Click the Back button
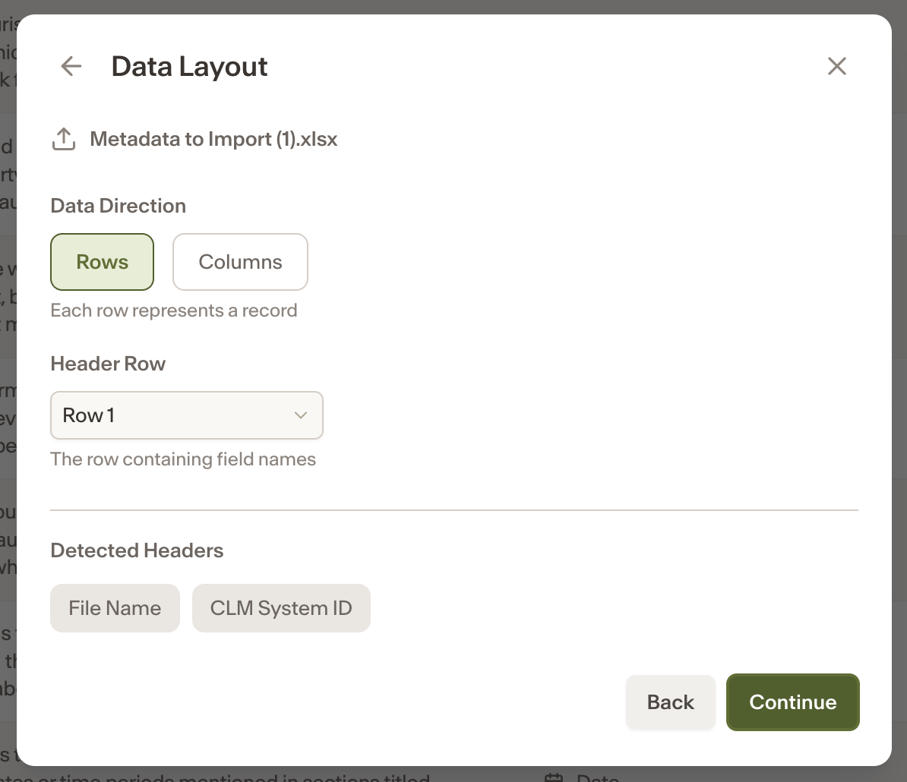Image resolution: width=907 pixels, height=782 pixels. 671,702
